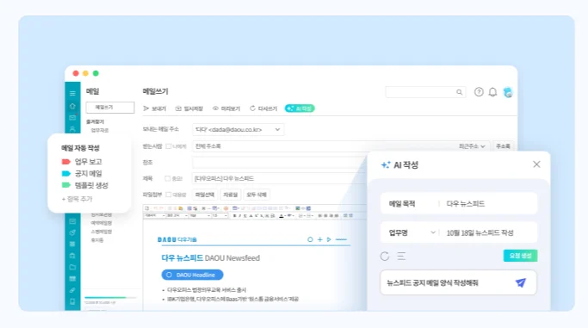Click the 메일 목적 field in AI panel

pyautogui.click(x=459, y=203)
